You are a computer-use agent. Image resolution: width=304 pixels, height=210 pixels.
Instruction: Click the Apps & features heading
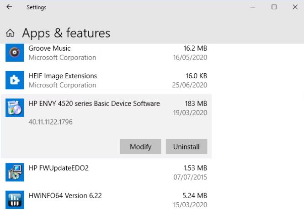[66, 33]
